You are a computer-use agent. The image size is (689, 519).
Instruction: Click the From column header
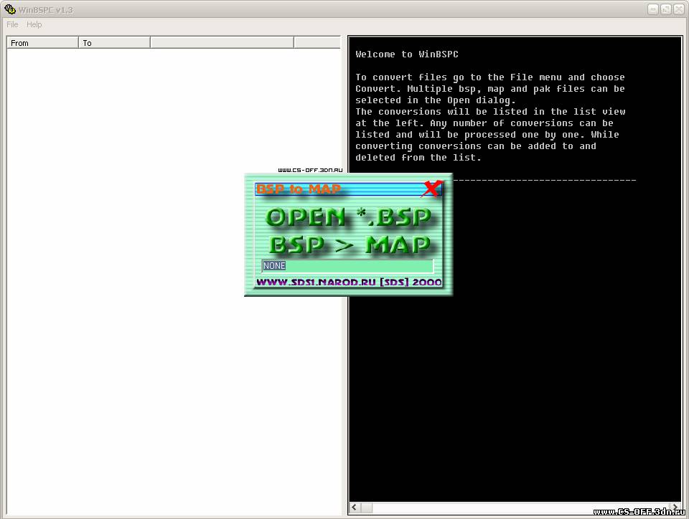coord(42,43)
